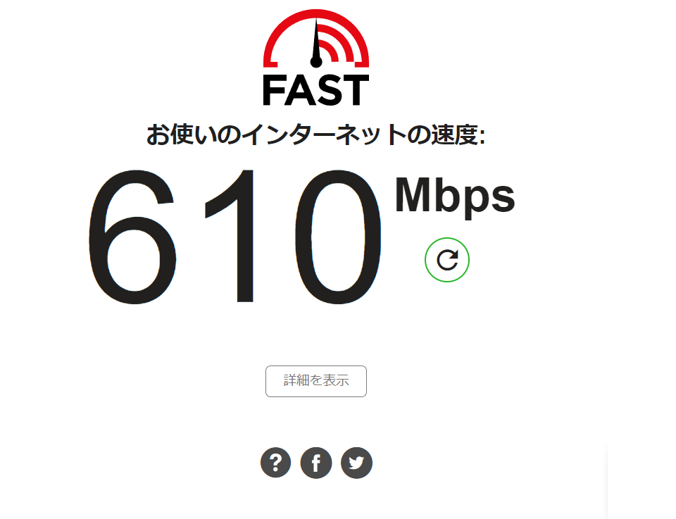
Task: Click the heading お使いのインターネットの速度
Action: (x=316, y=135)
